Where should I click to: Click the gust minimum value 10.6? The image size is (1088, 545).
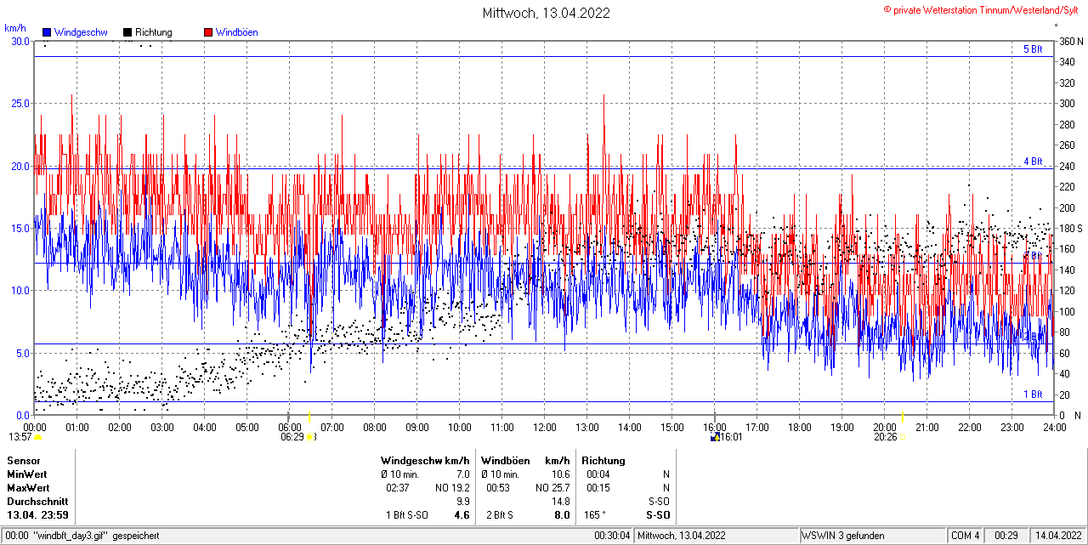pyautogui.click(x=560, y=474)
